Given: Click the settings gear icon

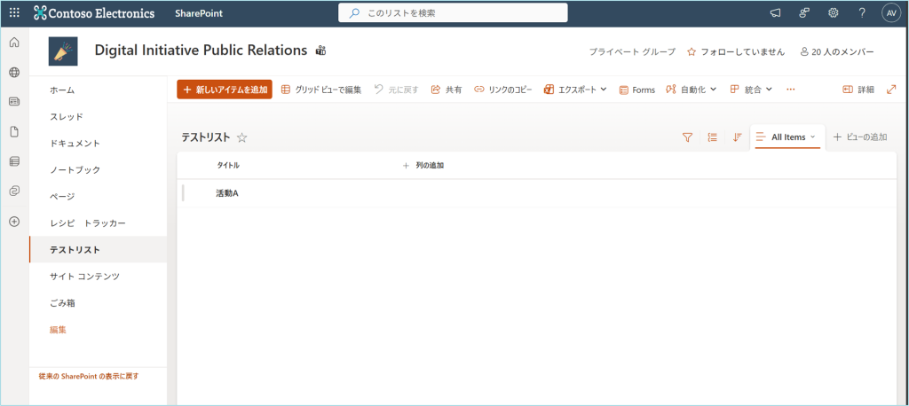Looking at the screenshot, I should [833, 13].
